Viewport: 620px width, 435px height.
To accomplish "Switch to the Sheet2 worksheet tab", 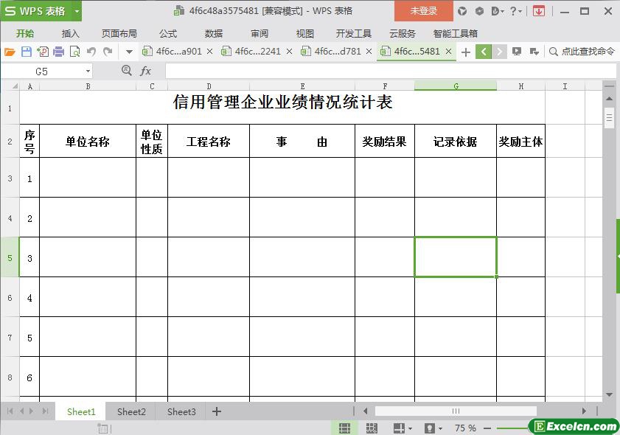I will point(131,411).
